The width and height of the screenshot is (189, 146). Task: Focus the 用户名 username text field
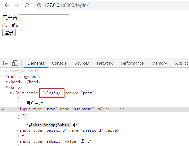click(44, 18)
